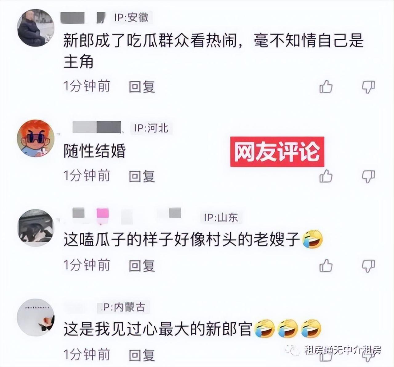Click the IP:安徽 location tag

tap(131, 18)
